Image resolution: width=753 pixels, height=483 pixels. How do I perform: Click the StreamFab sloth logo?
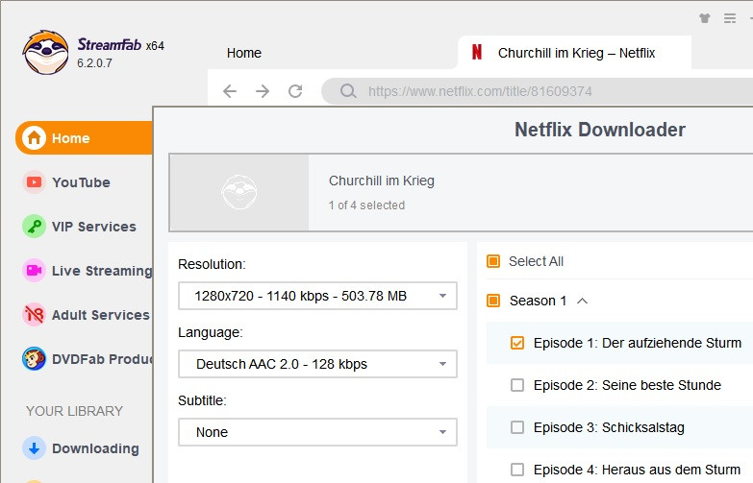point(45,52)
